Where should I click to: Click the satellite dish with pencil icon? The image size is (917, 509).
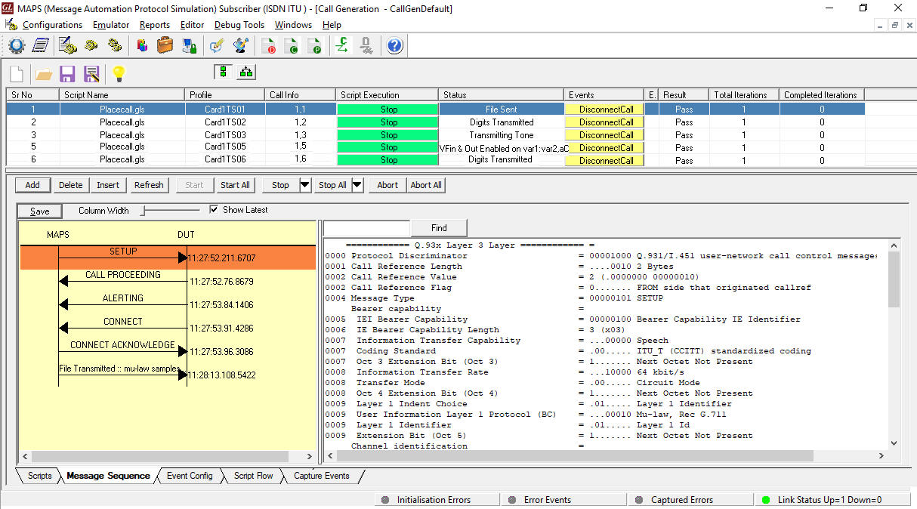pos(241,46)
